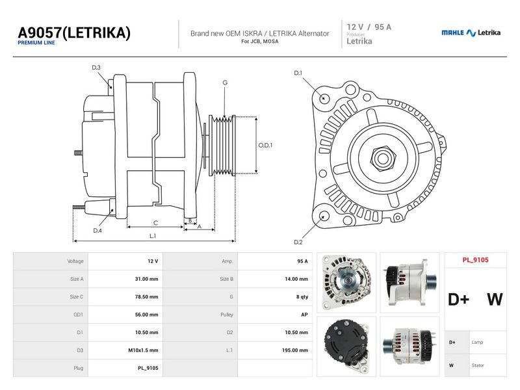Click the 'Stator' terminal description
Screen dimensions: 520x390
click(x=478, y=365)
